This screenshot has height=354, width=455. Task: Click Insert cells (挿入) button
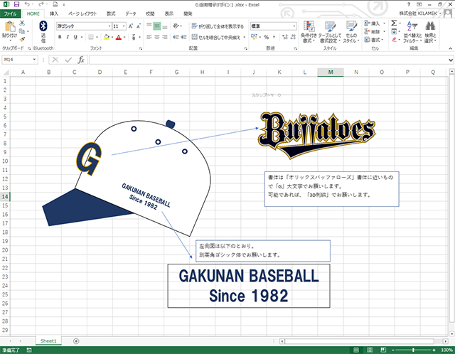(x=375, y=23)
